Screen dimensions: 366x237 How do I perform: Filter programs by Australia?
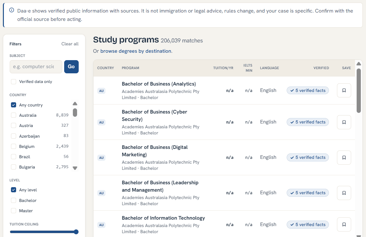[14, 115]
